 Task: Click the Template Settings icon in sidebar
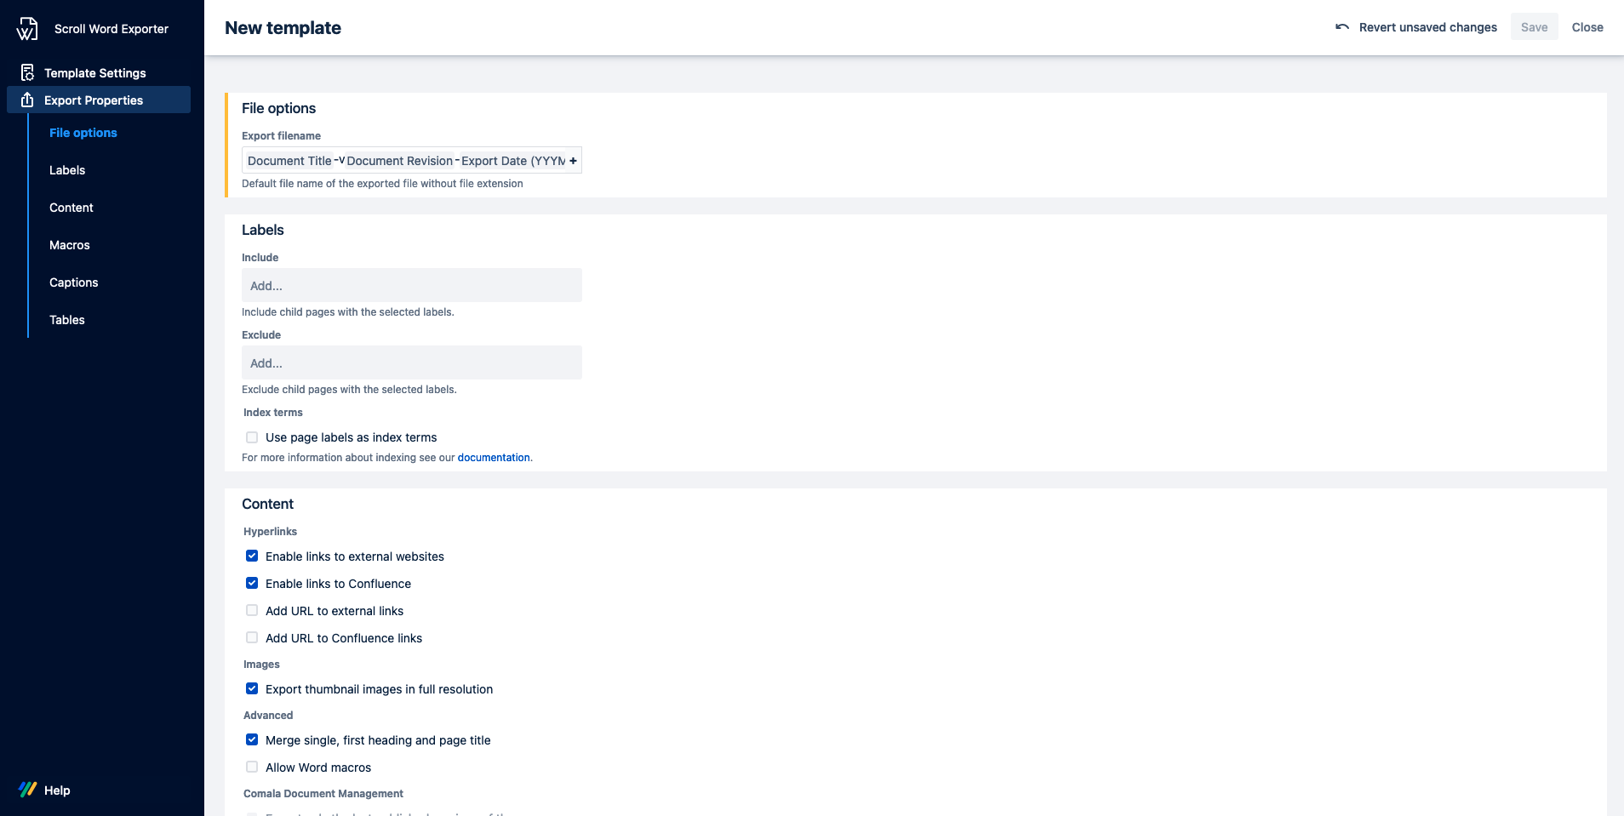click(27, 73)
